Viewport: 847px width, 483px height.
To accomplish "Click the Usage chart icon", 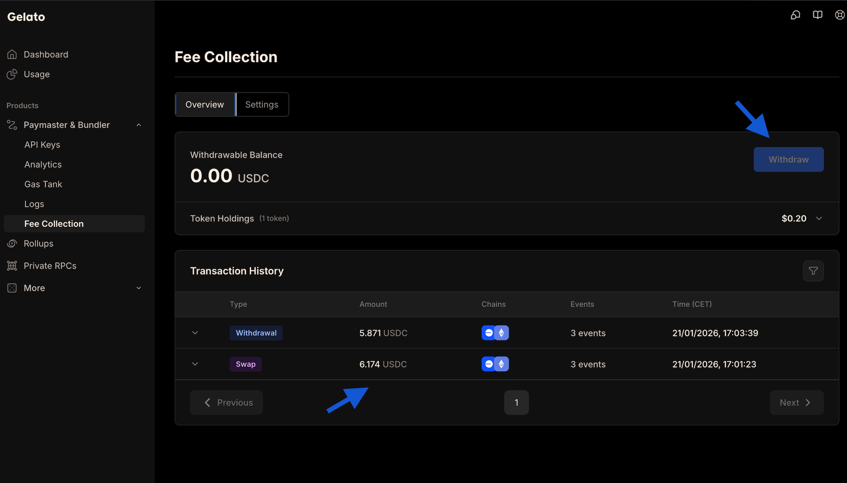I will (12, 74).
